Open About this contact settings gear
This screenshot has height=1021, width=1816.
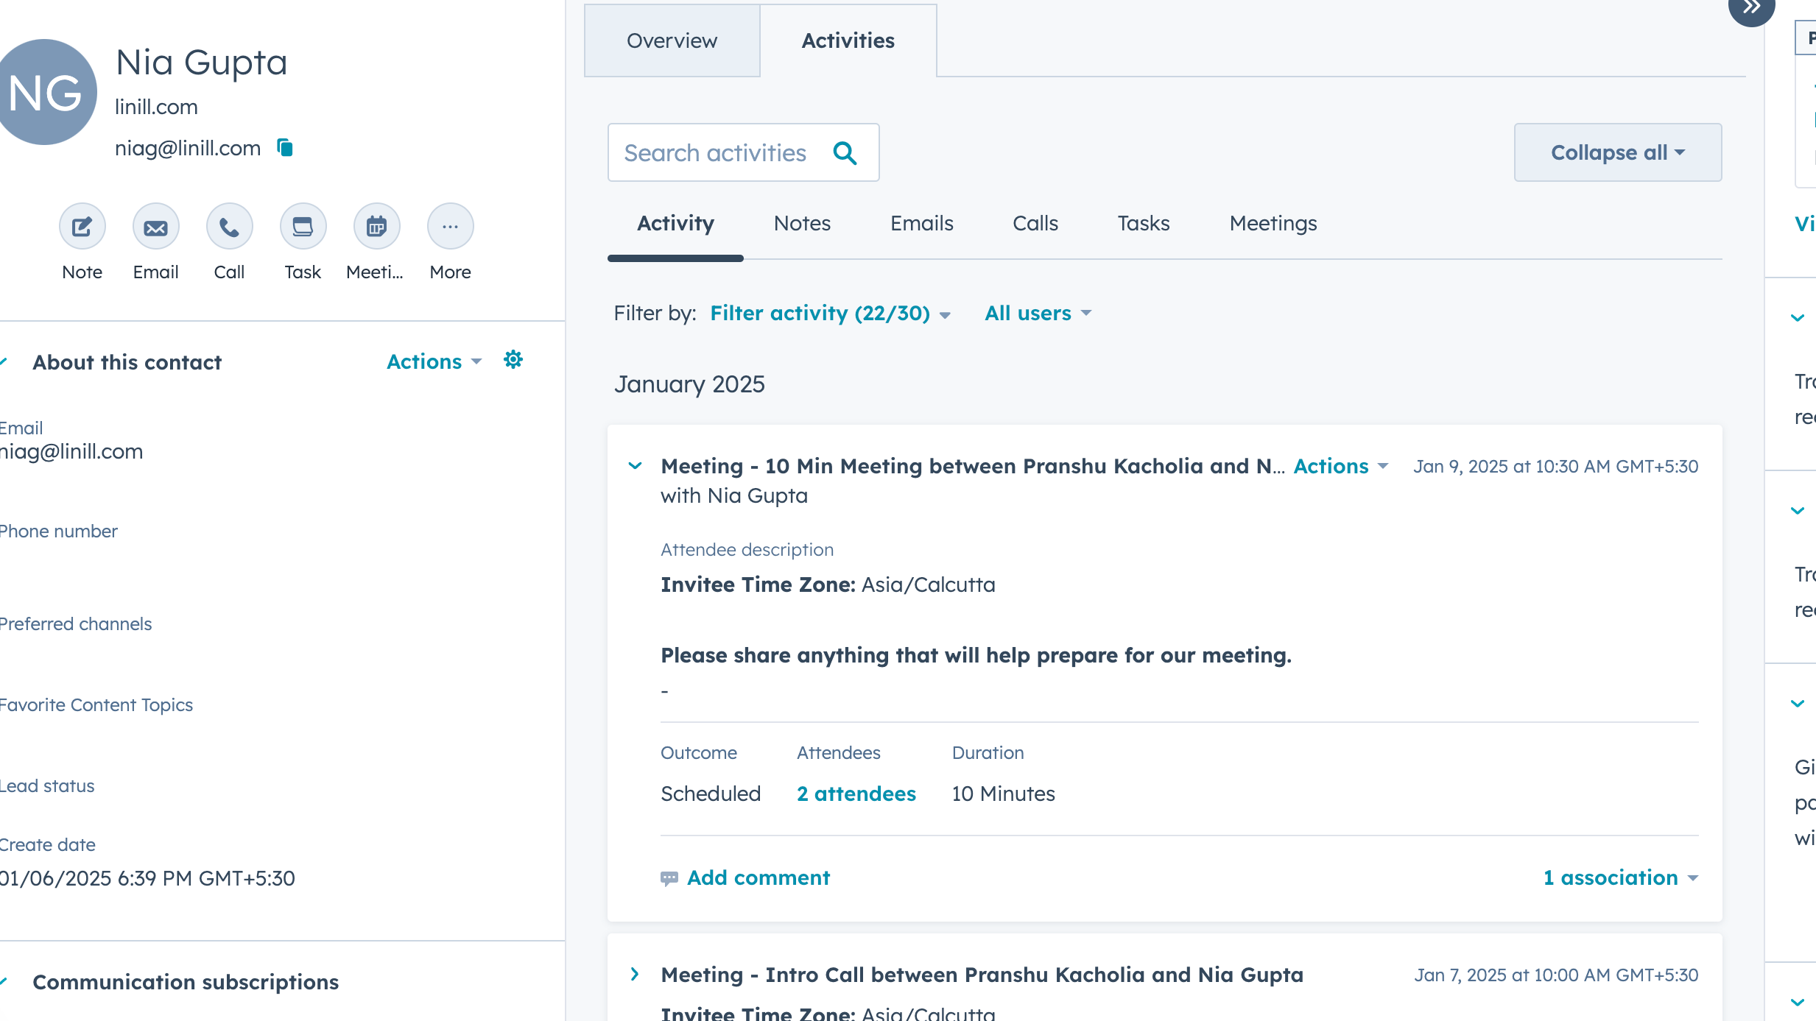point(513,360)
